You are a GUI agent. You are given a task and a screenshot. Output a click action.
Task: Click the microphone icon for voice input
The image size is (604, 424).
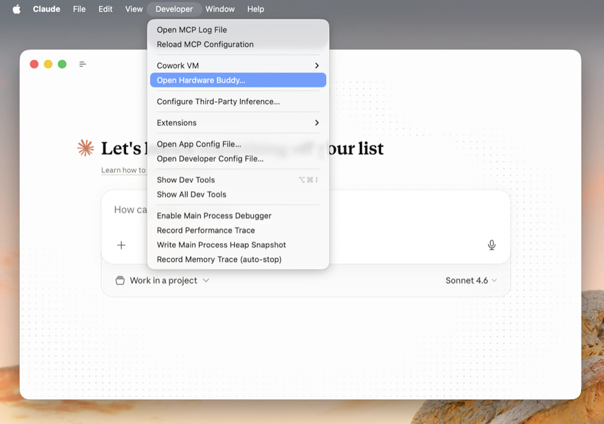pyautogui.click(x=491, y=245)
